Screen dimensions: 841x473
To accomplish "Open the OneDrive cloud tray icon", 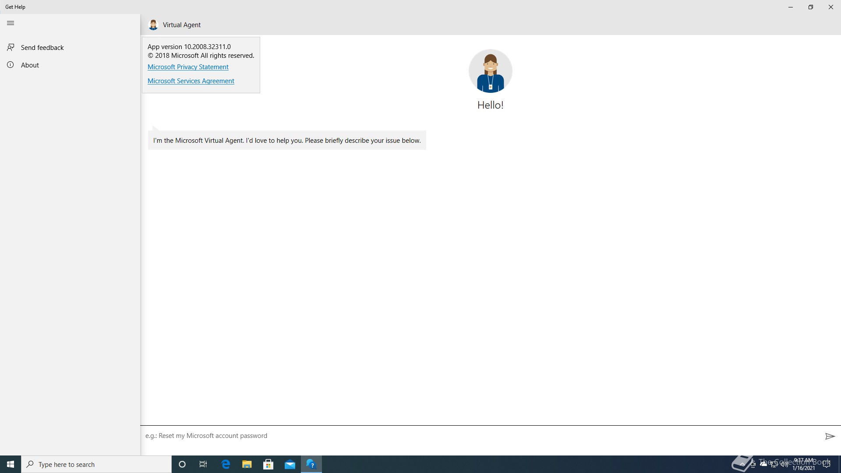I will [763, 464].
